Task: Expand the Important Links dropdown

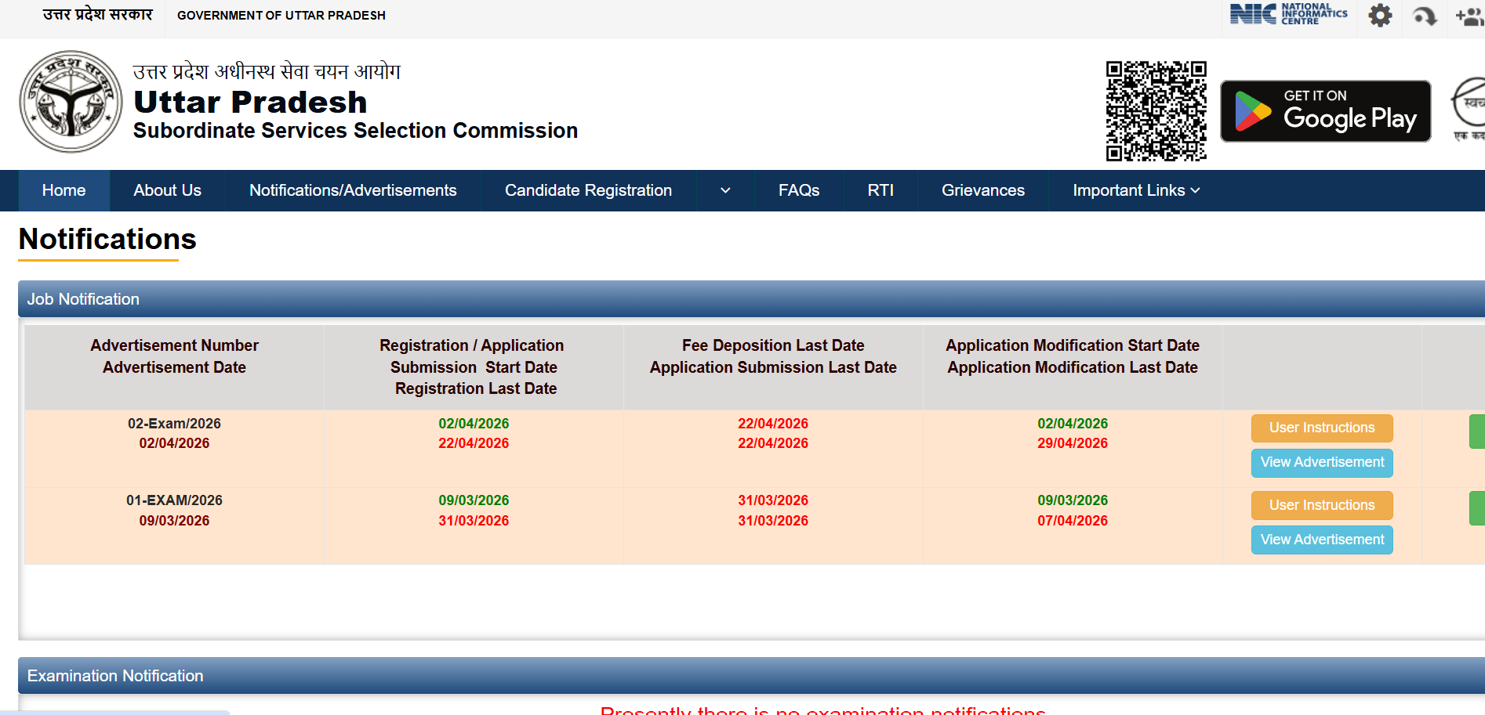Action: 1135,190
